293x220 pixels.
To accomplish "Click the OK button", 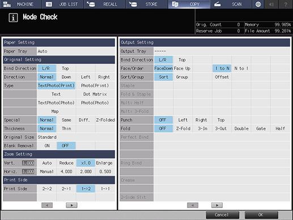I will [261, 215].
